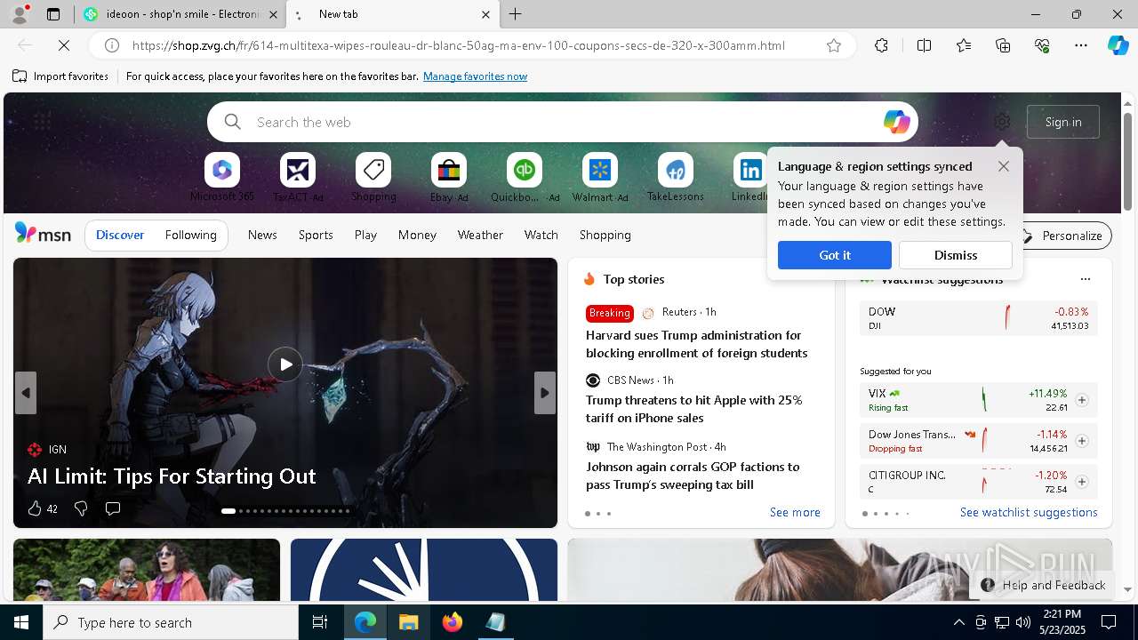Close the New tab tab

click(485, 14)
